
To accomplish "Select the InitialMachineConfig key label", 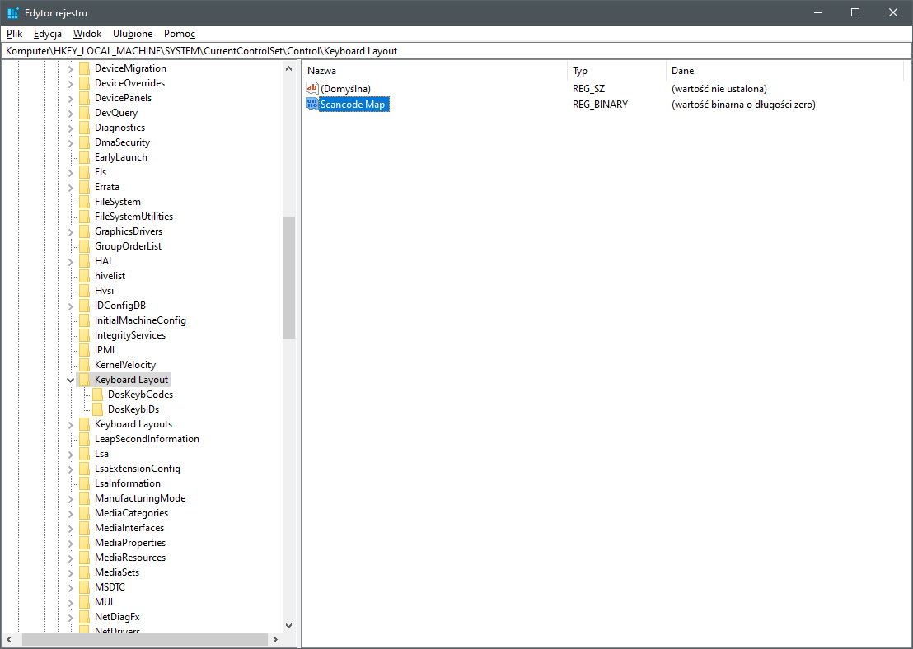I will pos(140,320).
